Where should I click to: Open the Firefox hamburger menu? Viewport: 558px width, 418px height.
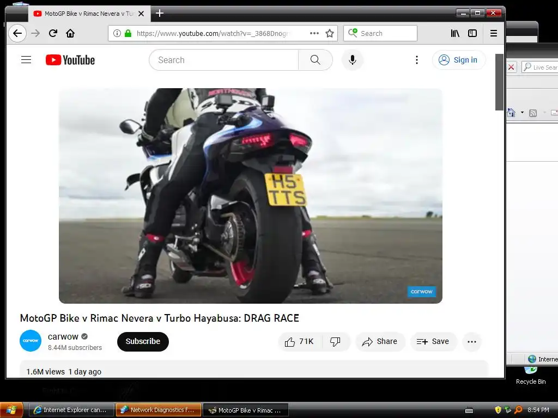point(494,33)
